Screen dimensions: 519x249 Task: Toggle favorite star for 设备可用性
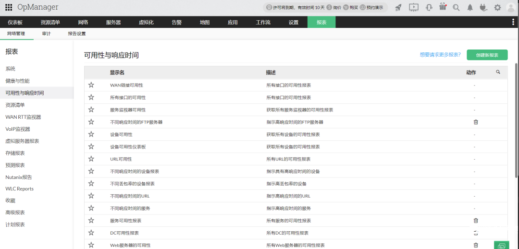click(x=91, y=134)
